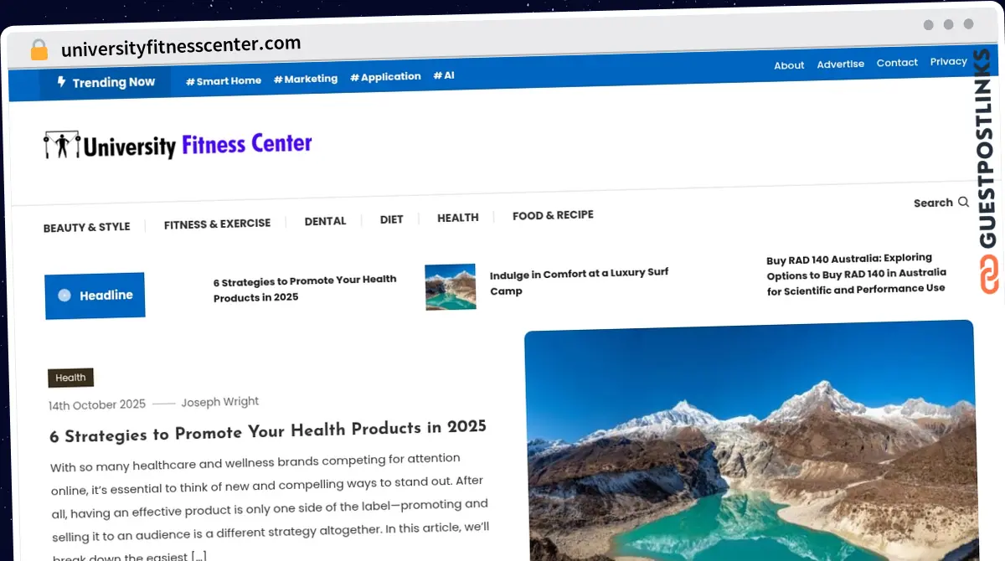Screen dimensions: 1005x561
Task: Click the lightning bolt Trending Now icon
Action: (61, 82)
